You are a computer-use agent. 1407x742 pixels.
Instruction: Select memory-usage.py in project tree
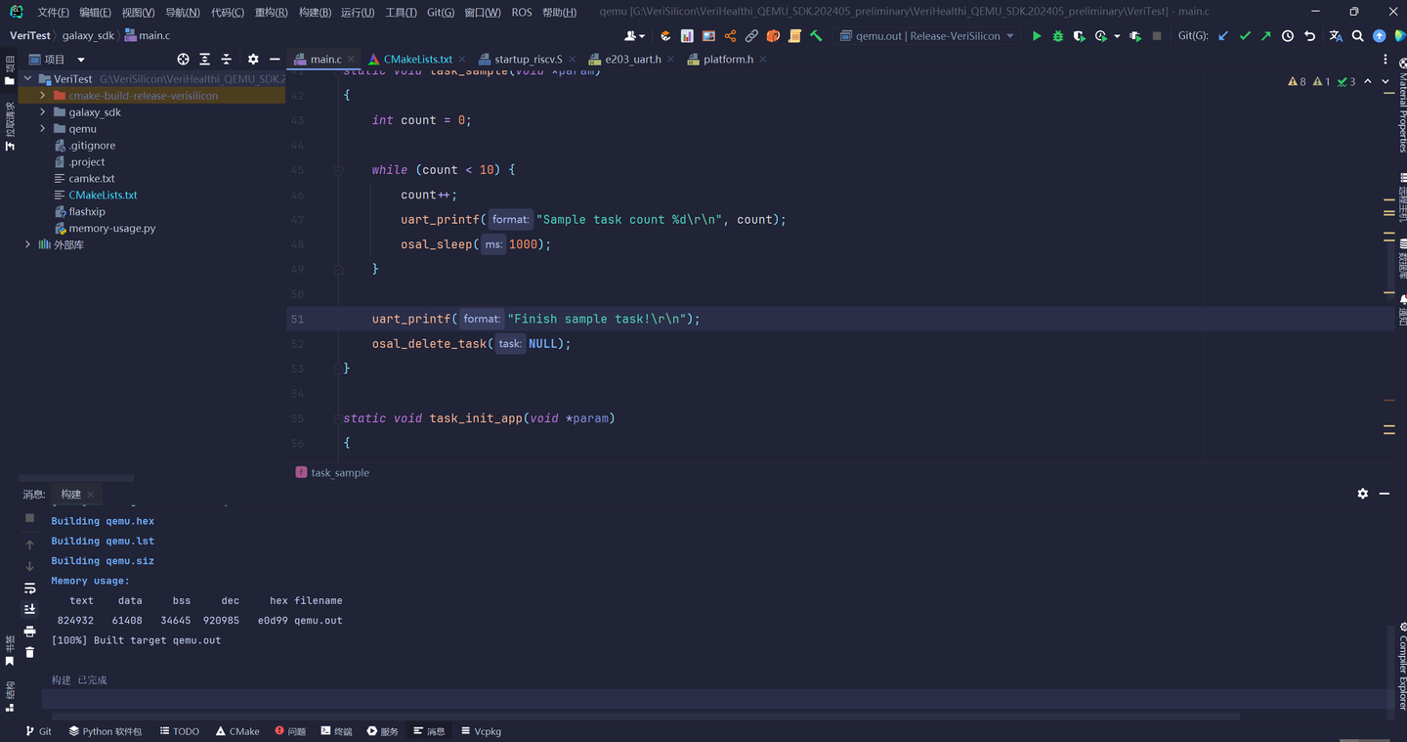pyautogui.click(x=111, y=228)
